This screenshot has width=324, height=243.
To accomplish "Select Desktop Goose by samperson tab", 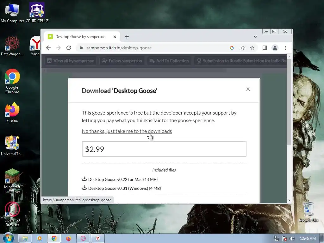I will click(80, 37).
